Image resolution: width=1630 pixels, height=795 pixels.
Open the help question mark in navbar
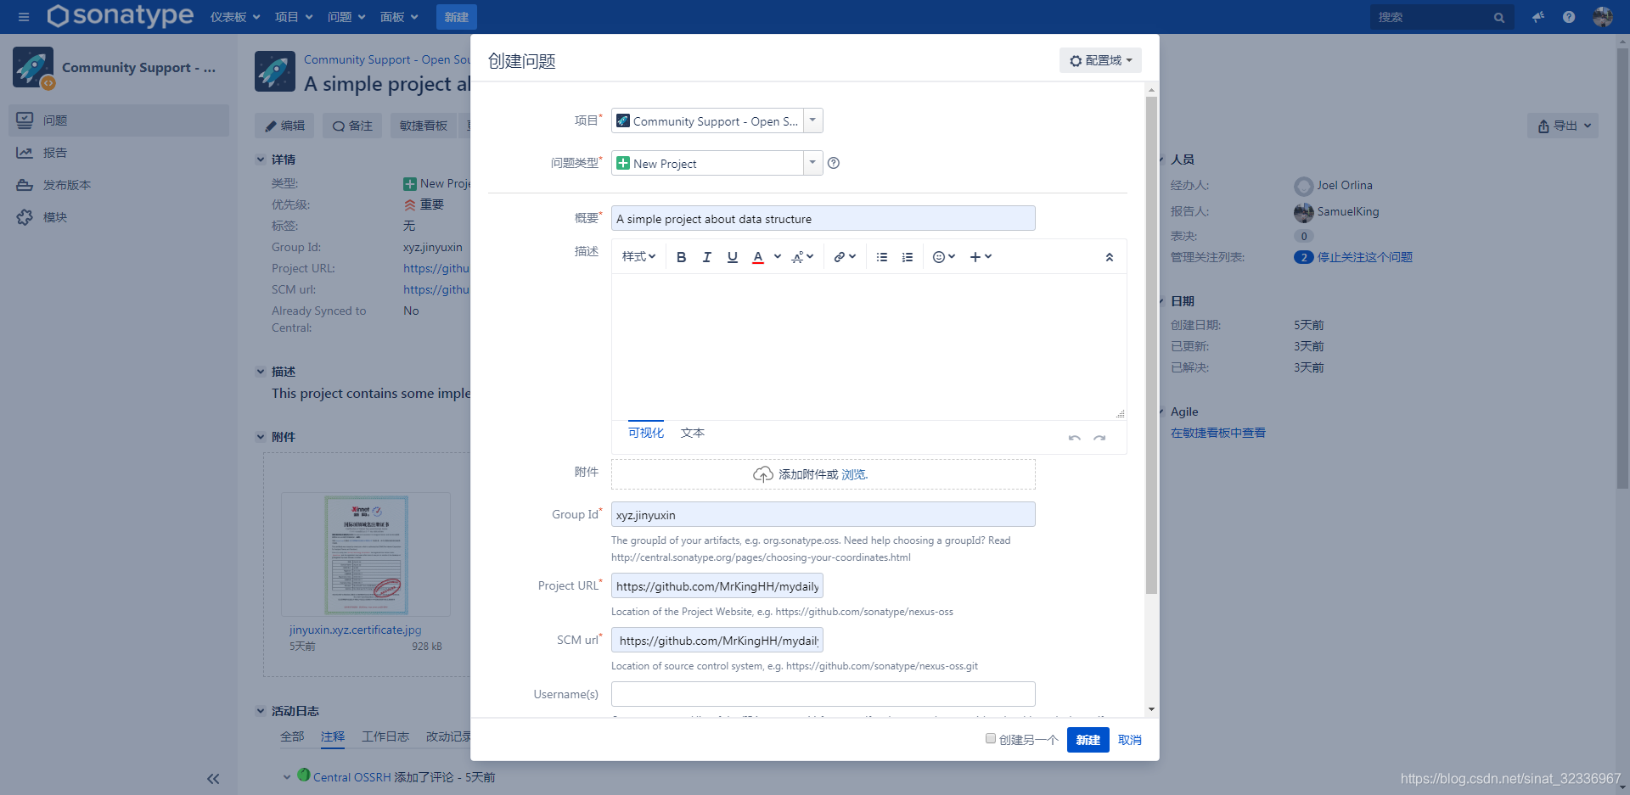point(1569,17)
